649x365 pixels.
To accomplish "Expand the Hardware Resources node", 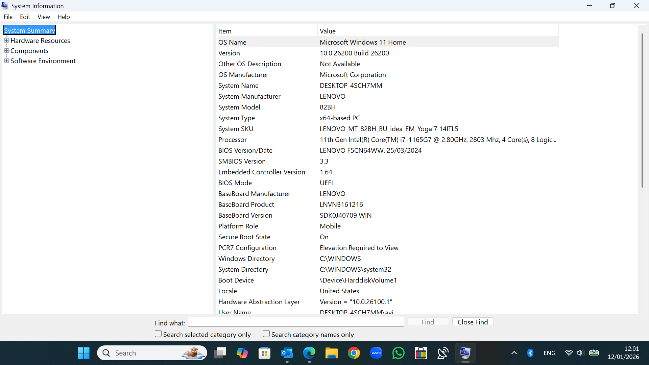I will 6,41.
